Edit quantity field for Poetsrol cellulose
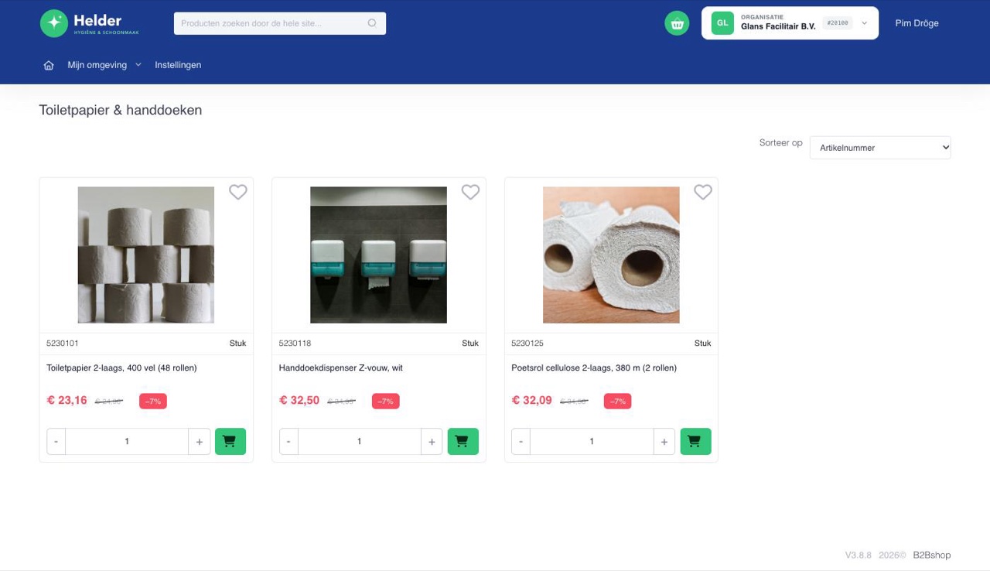The width and height of the screenshot is (990, 571). 592,441
